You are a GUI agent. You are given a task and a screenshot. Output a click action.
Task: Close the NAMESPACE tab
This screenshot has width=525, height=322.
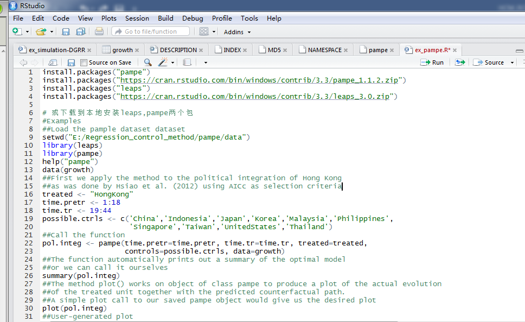click(x=345, y=50)
